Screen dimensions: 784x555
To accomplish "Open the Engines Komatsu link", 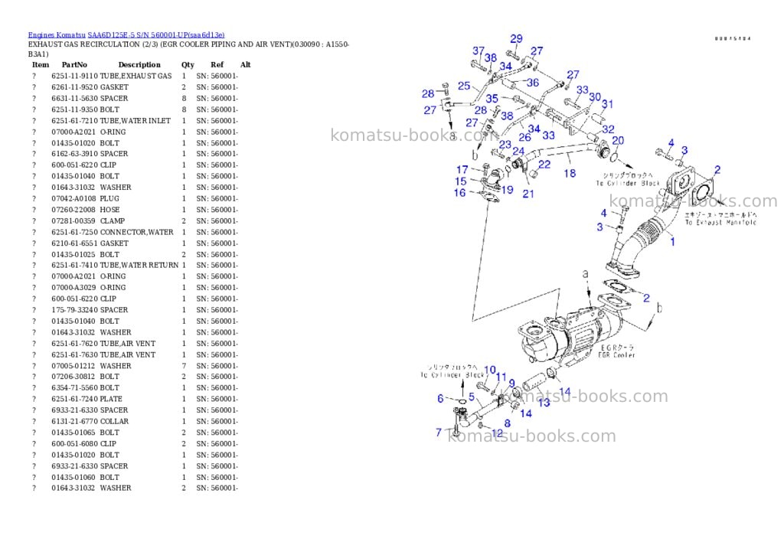I will coord(57,35).
